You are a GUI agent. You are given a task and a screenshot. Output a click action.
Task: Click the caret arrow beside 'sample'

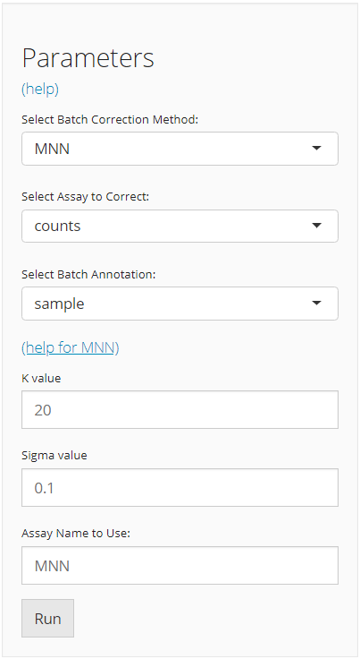point(317,303)
